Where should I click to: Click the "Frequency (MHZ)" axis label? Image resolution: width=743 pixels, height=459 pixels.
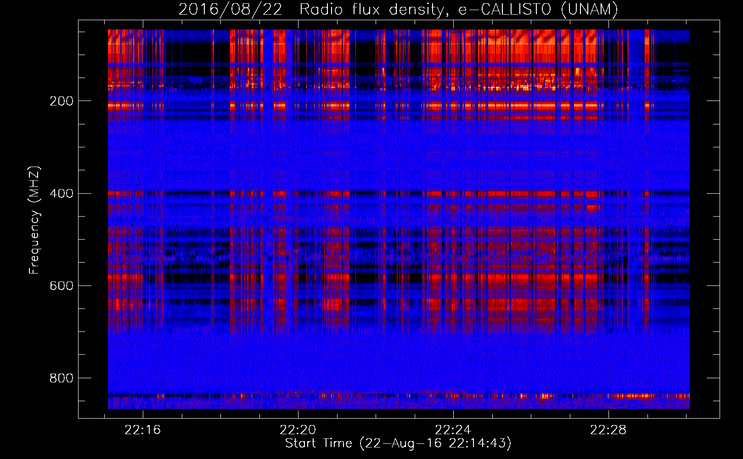point(35,220)
